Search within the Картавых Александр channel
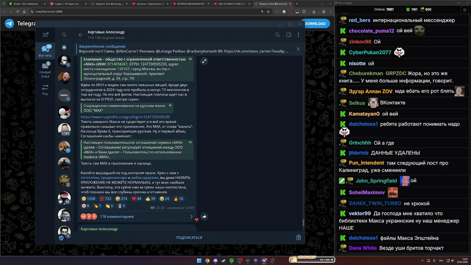The width and height of the screenshot is (471, 265). (277, 35)
